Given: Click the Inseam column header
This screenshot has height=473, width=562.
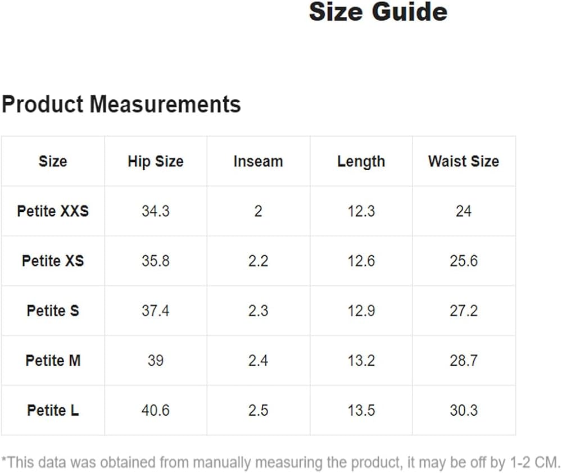Looking at the screenshot, I should pyautogui.click(x=258, y=162).
